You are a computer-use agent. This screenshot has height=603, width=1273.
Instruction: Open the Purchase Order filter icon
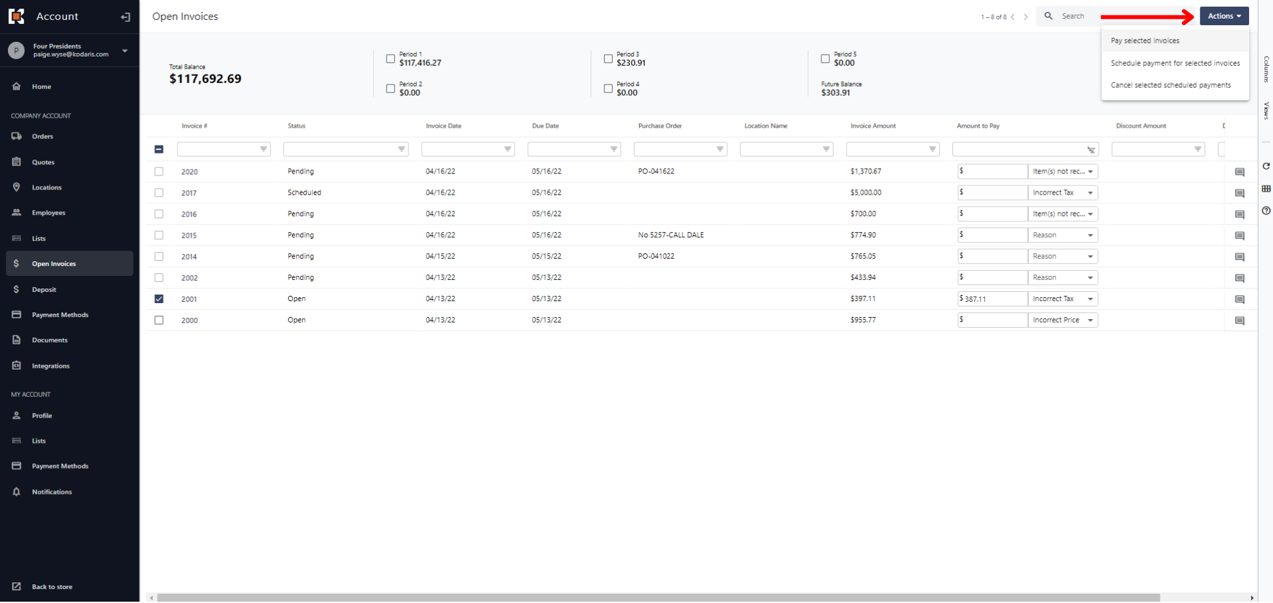[x=720, y=150]
